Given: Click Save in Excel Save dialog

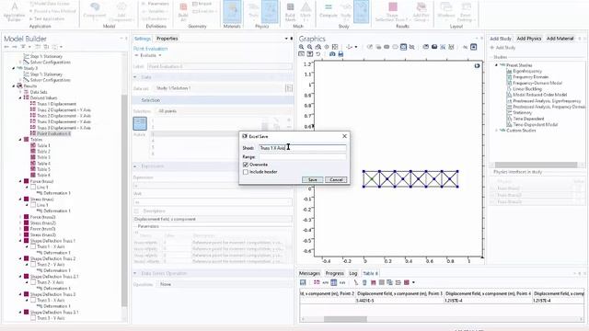Looking at the screenshot, I should click(313, 180).
